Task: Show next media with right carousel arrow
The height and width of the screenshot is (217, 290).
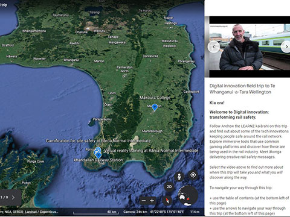Action: click(x=286, y=47)
